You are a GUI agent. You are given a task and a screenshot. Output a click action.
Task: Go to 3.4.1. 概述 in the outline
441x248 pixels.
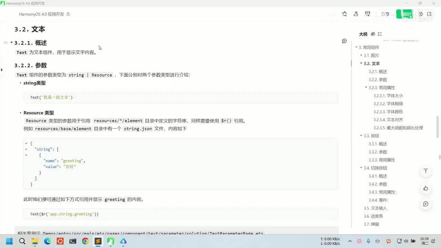pyautogui.click(x=378, y=176)
